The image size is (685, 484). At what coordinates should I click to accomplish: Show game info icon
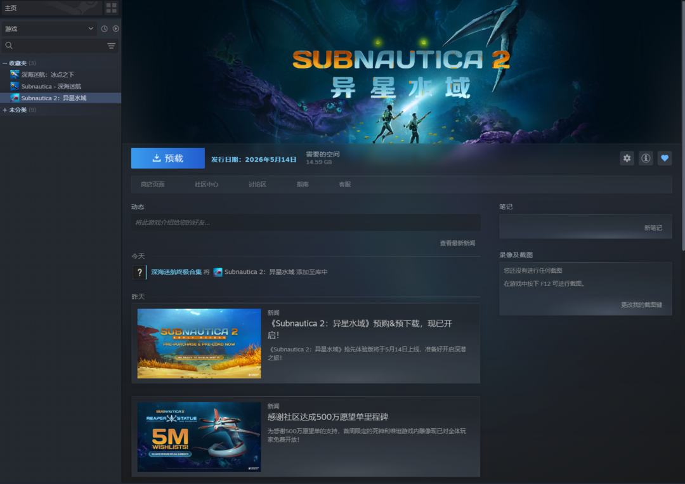(646, 158)
